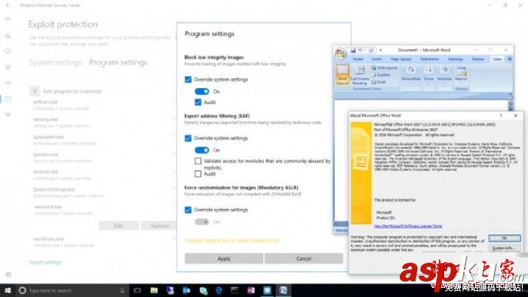The height and width of the screenshot is (297, 528).
Task: Open the Windows Start menu
Action: point(8,290)
